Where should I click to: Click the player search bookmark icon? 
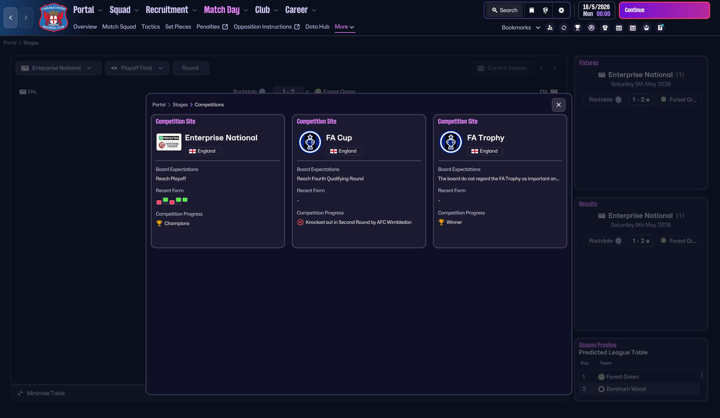[550, 28]
